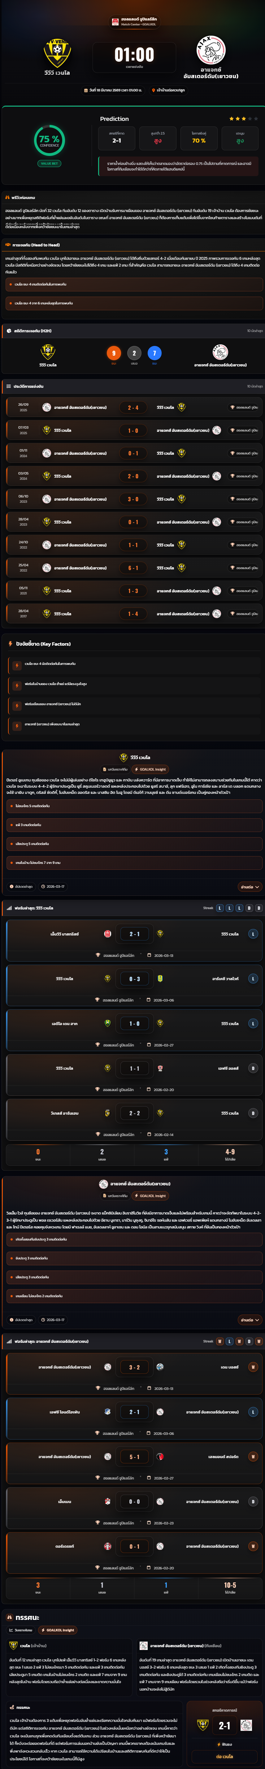Select the GOALKOL Insight tab under the VVV Venlo heading
Viewport: 265px width, 1769px height.
point(151,769)
